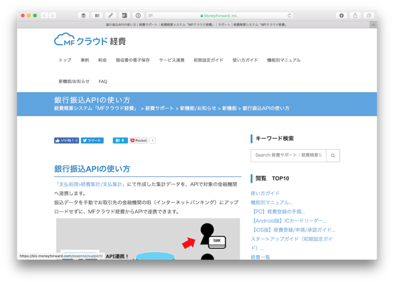Click the stacked layers extension icon
The image size is (394, 284).
click(x=83, y=16)
